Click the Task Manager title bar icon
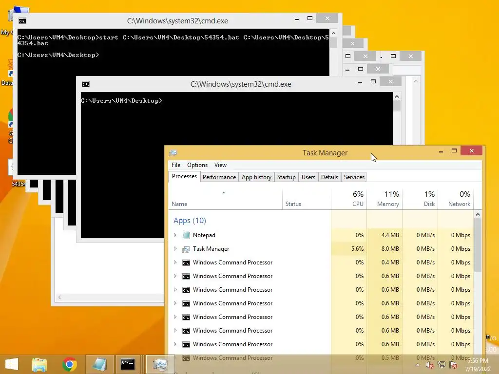 173,153
